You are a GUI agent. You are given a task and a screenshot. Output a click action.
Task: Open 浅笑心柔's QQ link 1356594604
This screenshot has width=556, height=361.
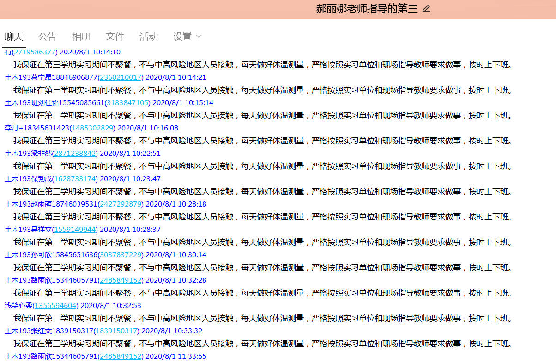[x=55, y=306]
